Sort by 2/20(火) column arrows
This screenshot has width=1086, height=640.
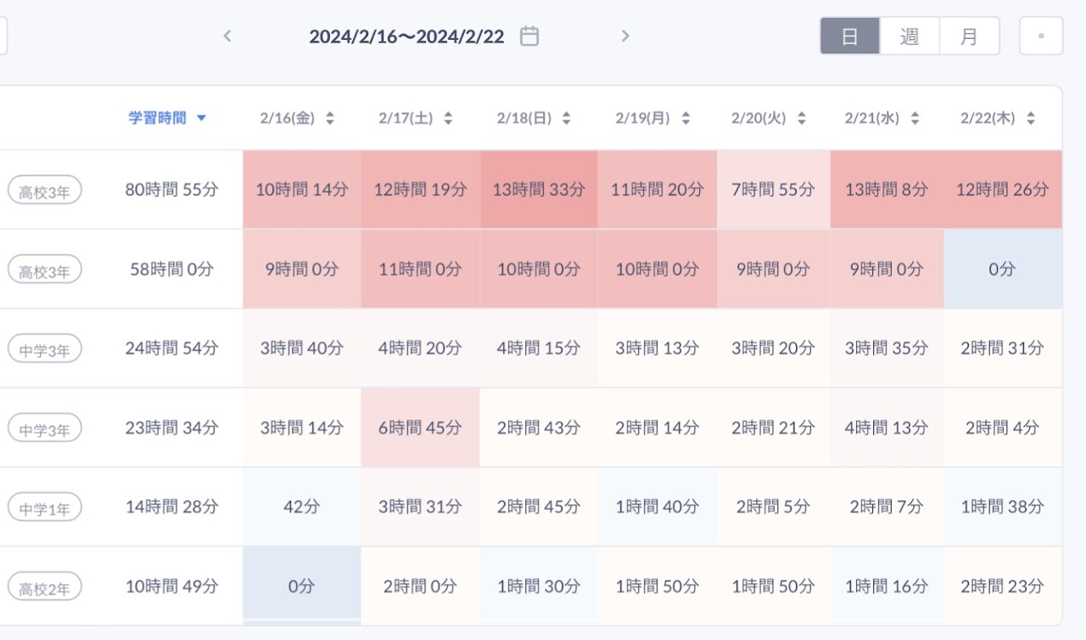click(x=799, y=119)
